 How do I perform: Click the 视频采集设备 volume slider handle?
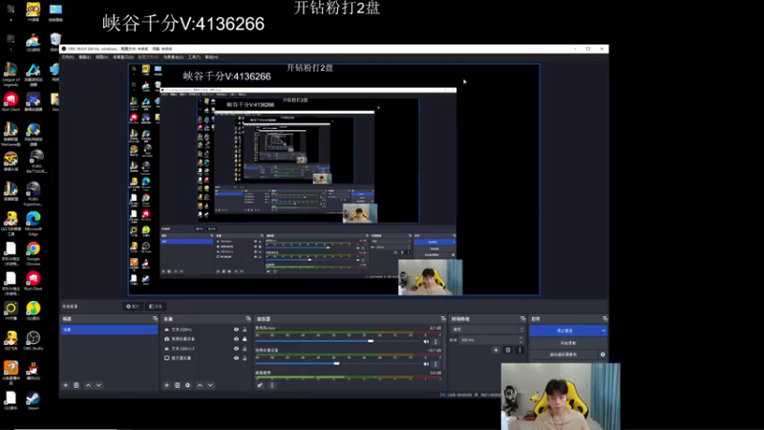336,363
